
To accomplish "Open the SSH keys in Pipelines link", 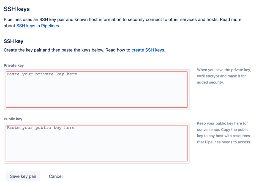I will [x=38, y=26].
